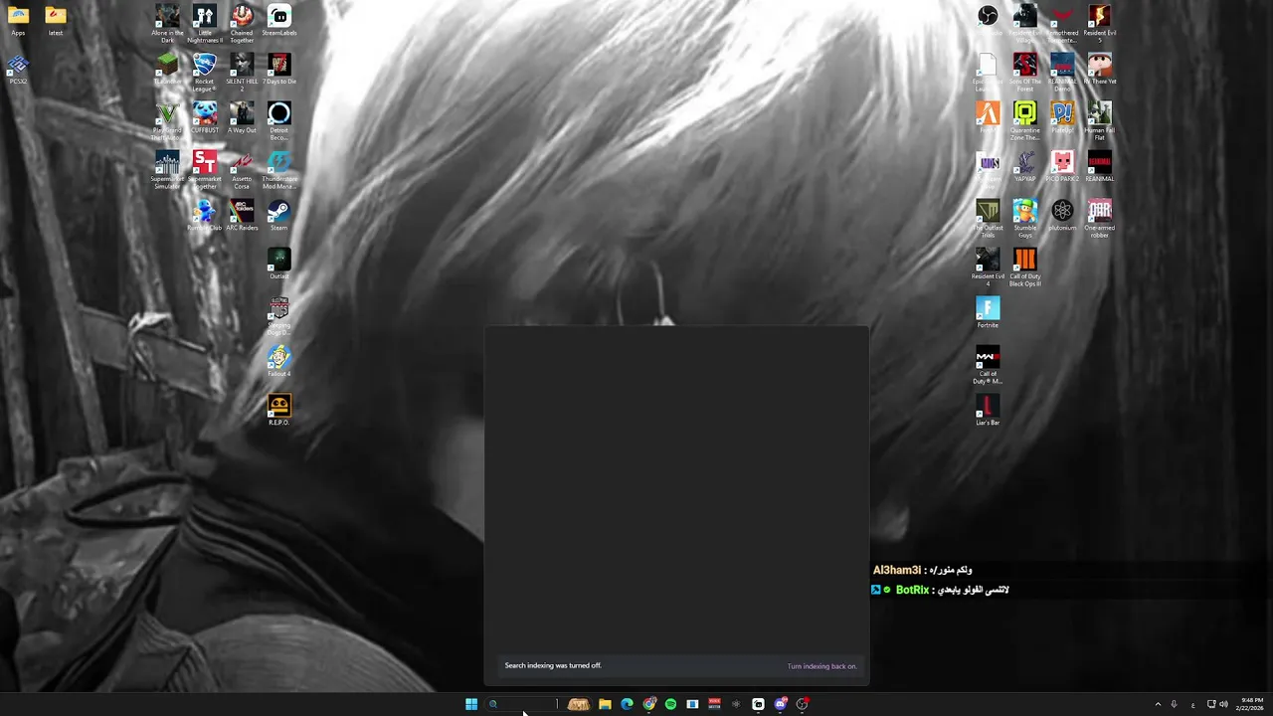Click 'Search indexing was turned off' text

553,665
